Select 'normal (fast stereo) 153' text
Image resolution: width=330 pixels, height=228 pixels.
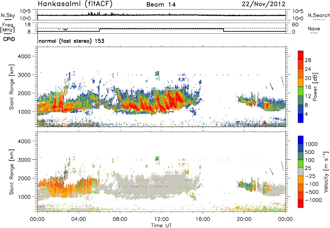pyautogui.click(x=71, y=41)
